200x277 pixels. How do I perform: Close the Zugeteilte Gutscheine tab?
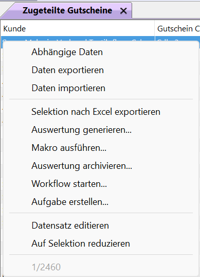click(123, 11)
